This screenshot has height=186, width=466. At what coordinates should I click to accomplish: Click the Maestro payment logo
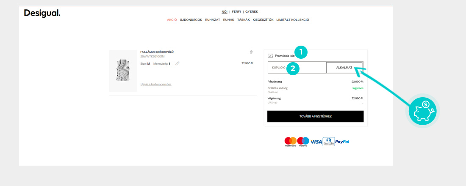pyautogui.click(x=303, y=142)
